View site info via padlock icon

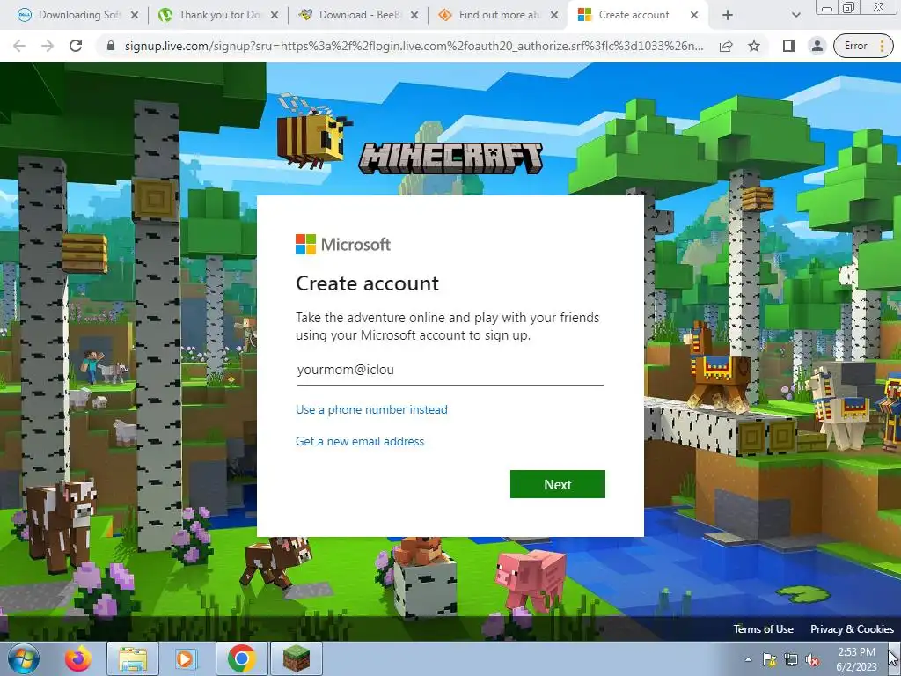[x=111, y=46]
